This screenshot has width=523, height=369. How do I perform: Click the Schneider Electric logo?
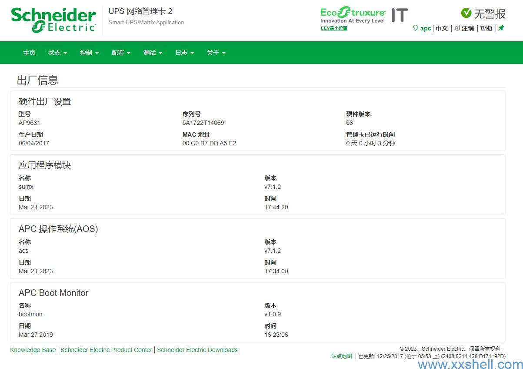pos(53,20)
